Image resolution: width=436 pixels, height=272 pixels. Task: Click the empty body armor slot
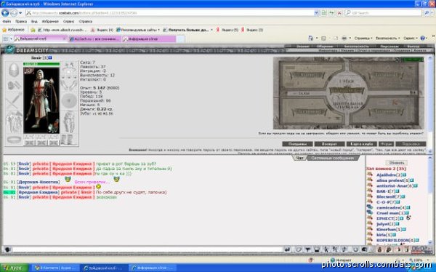tap(14, 121)
